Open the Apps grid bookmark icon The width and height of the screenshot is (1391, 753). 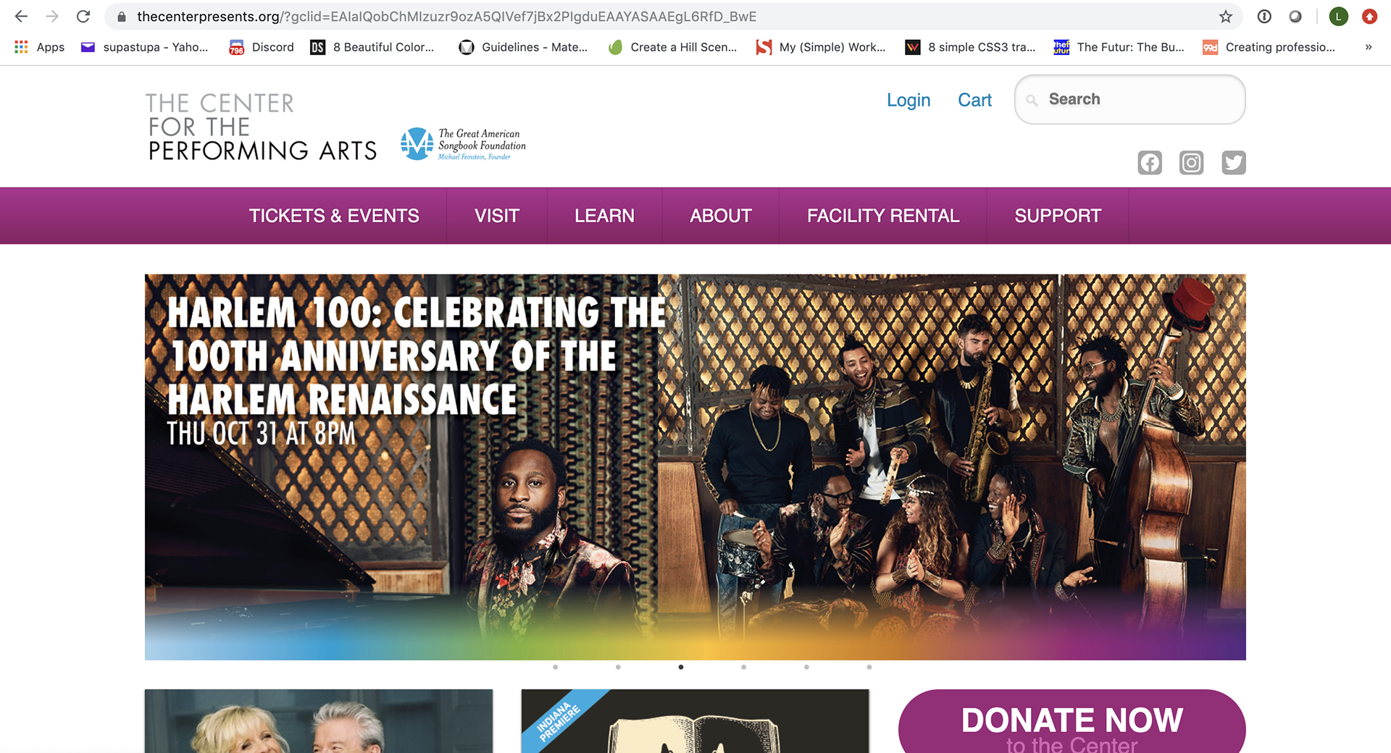click(x=21, y=47)
